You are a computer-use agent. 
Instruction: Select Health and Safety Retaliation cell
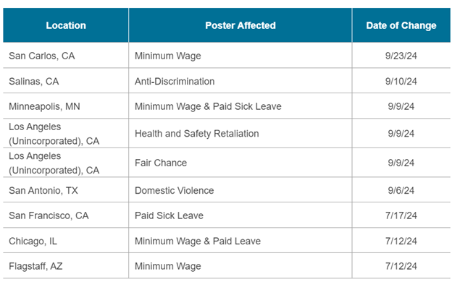(x=196, y=133)
